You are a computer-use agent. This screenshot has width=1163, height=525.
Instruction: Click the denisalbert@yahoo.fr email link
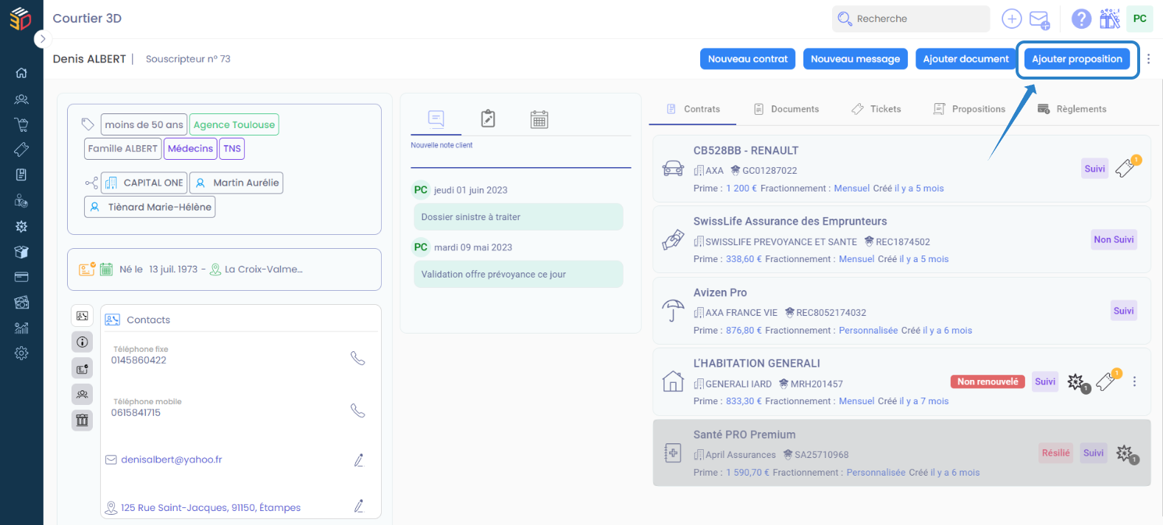coord(171,459)
